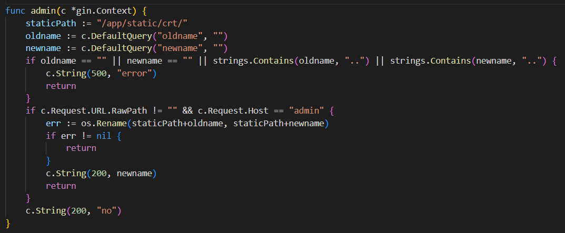The height and width of the screenshot is (233, 565).
Task: Select the staticPath variable declaration
Action: [51, 24]
